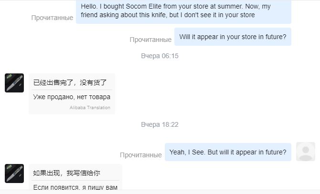Viewport: 320px width, 194px height.
Task: Click 'Прочитанные' status beside 'Yeah, I See'
Action: (141, 155)
